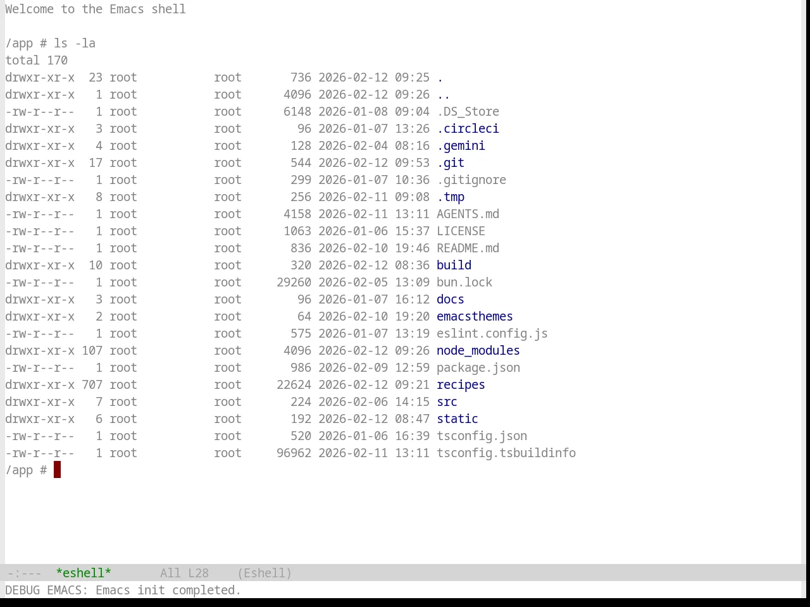This screenshot has width=810, height=607.
Task: Click the mode line status dashes indicator
Action: coord(25,573)
